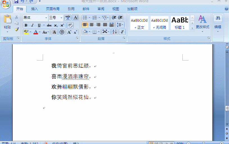Open Word Help question mark icon

(226, 9)
